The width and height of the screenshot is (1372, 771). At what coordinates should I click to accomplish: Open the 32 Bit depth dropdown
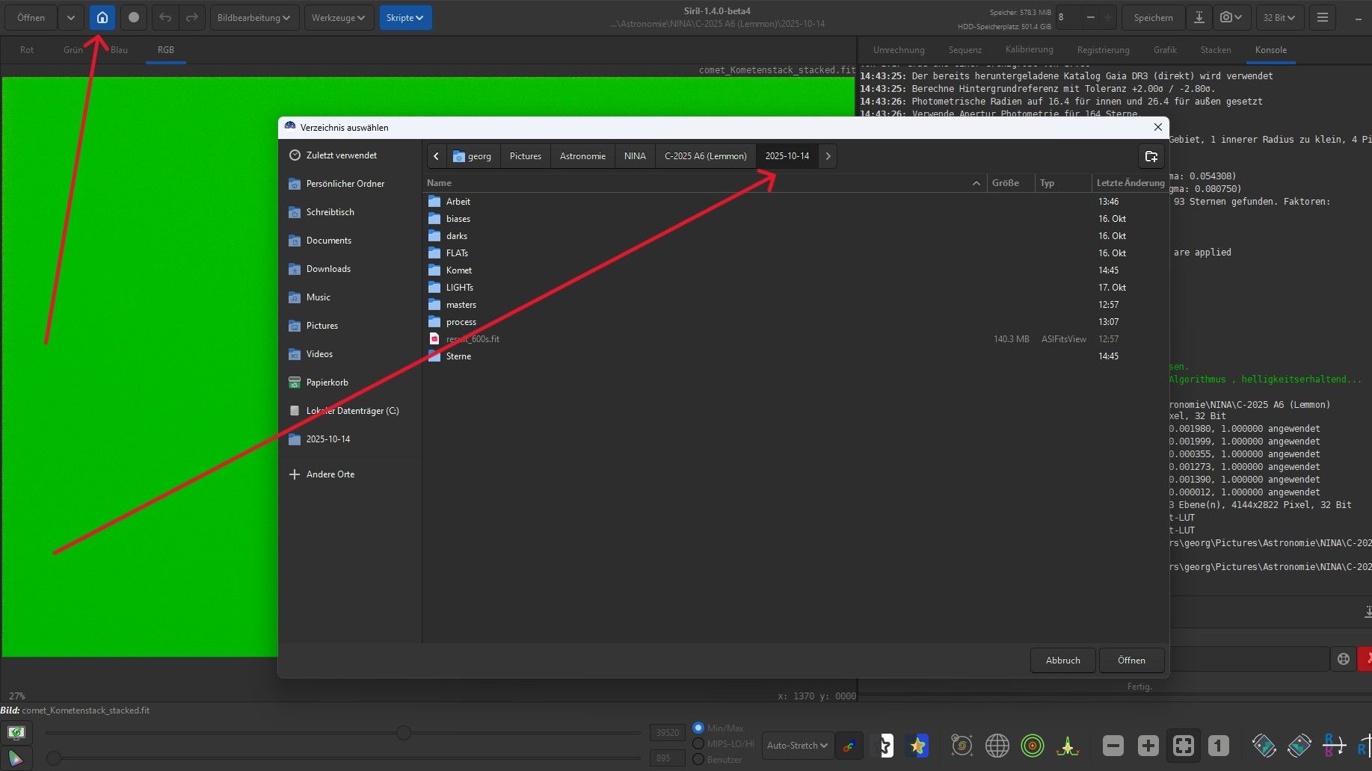(1279, 17)
